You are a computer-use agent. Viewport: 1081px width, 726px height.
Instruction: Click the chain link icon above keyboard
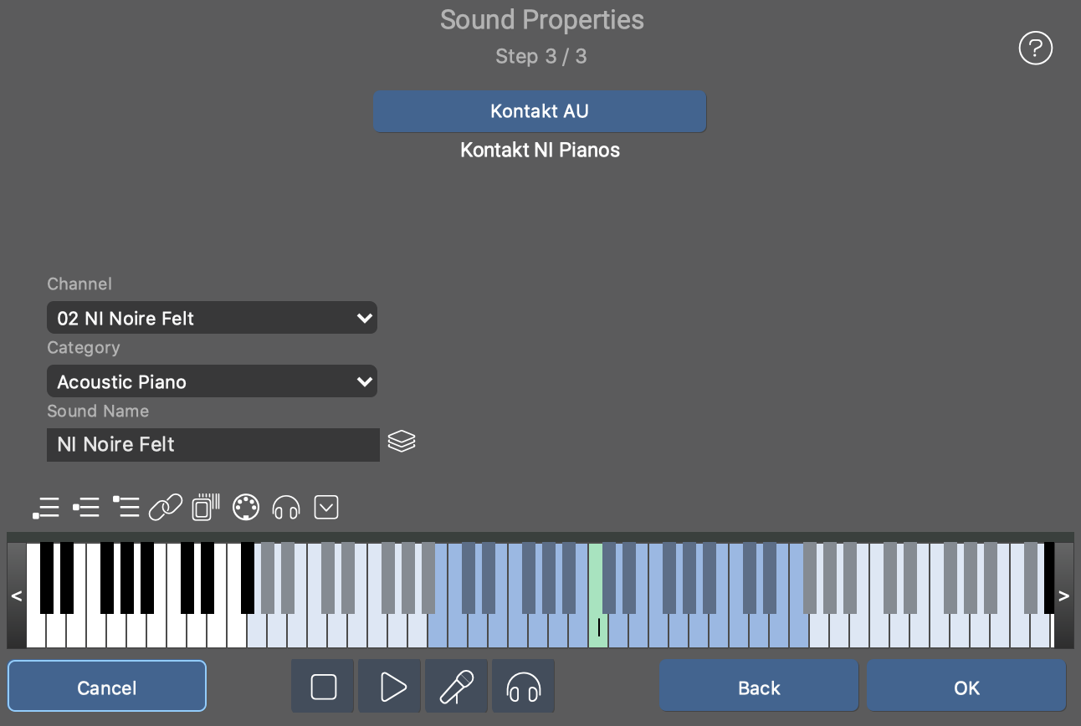click(x=166, y=508)
